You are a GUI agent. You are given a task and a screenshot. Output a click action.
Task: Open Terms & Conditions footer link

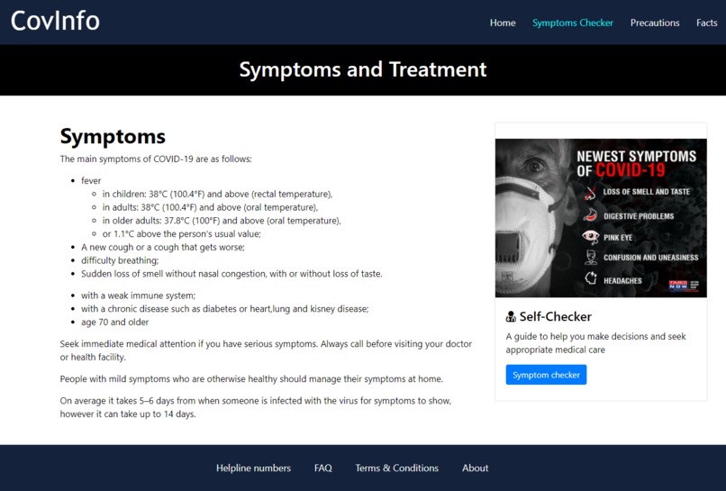coord(396,468)
